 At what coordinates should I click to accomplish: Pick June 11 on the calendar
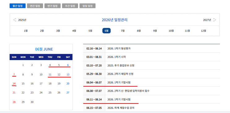click(50, 75)
